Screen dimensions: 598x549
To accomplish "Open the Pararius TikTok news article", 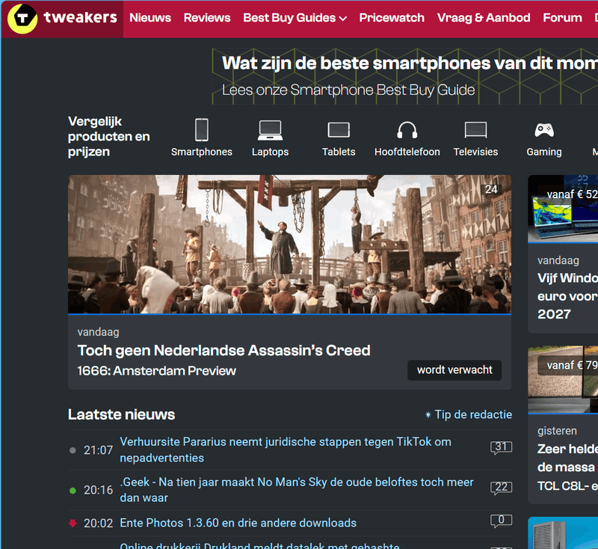I will click(x=286, y=450).
